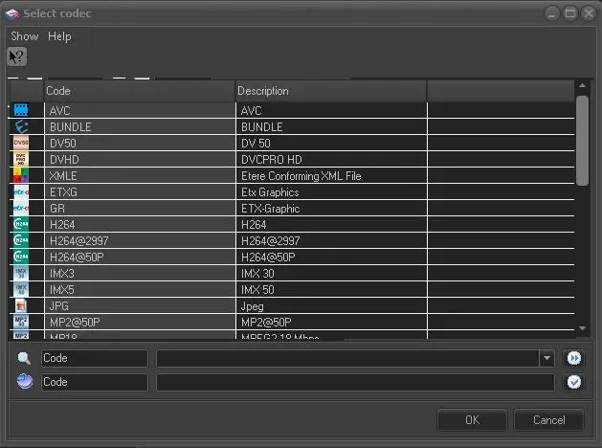
Task: Confirm selection with OK button
Action: pos(472,420)
